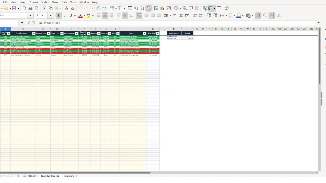Toggle bold formatting

pos(58,16)
